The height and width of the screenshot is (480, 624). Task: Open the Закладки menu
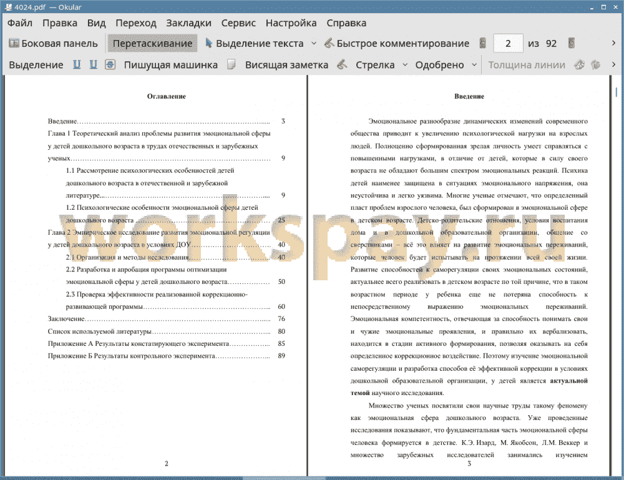(x=188, y=23)
